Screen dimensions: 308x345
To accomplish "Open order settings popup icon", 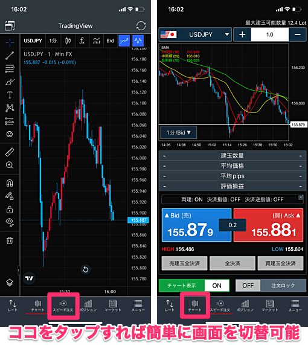I will tap(301, 198).
